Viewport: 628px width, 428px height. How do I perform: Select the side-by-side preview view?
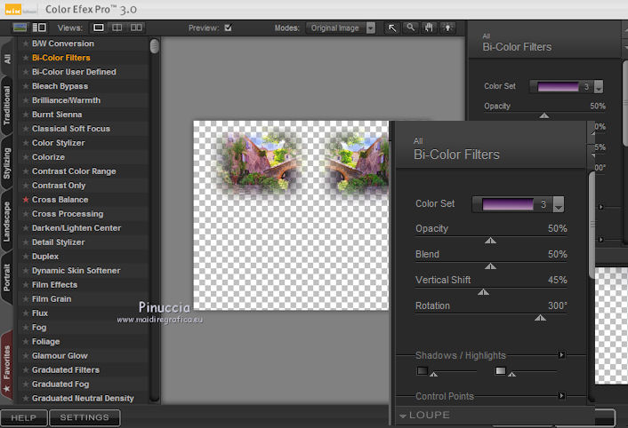(136, 28)
